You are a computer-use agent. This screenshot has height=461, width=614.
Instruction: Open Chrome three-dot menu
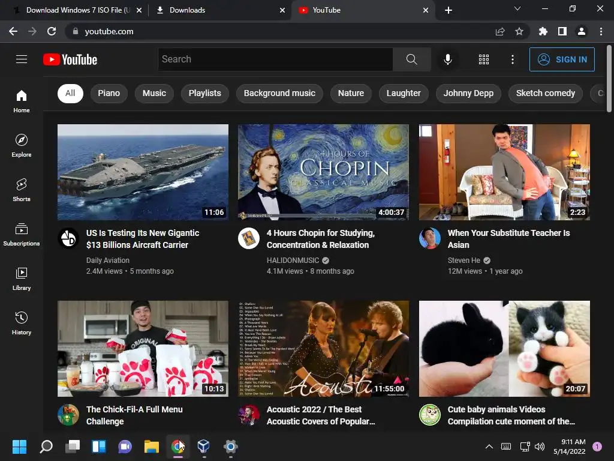coord(601,31)
